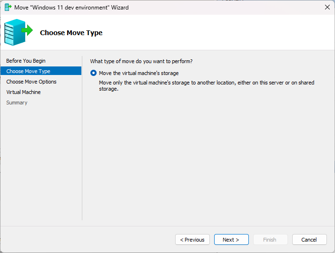Cancel the move wizard

pos(309,240)
